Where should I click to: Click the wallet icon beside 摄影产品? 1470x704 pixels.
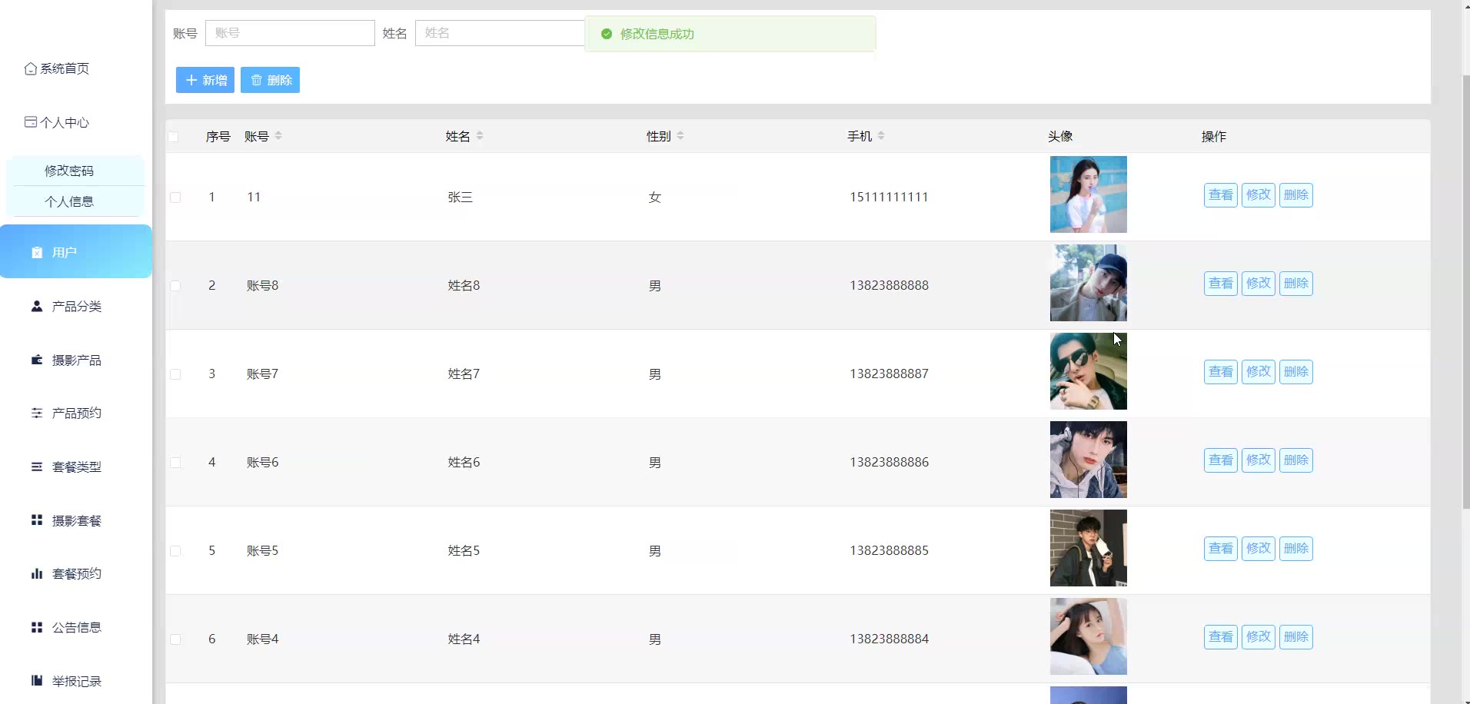click(37, 360)
